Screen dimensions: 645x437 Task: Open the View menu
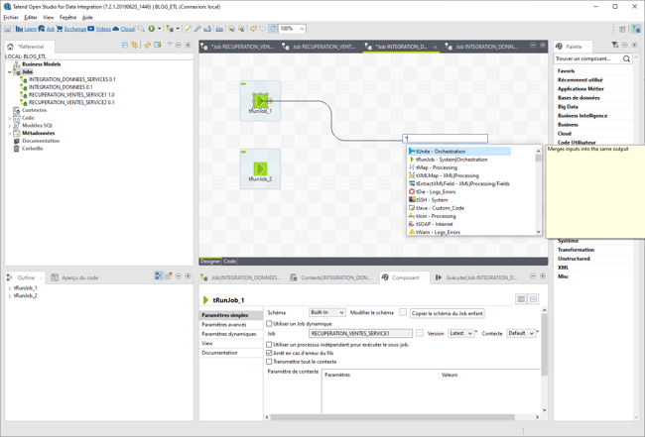(x=49, y=17)
